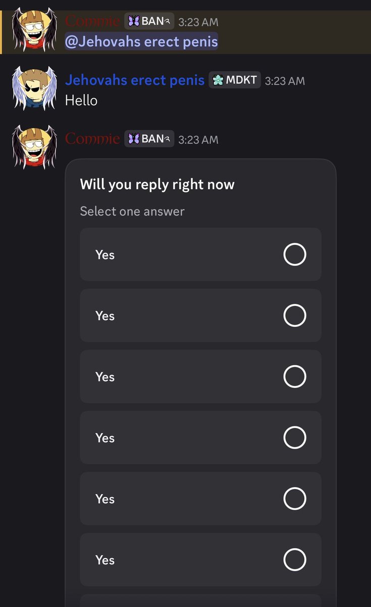Image resolution: width=371 pixels, height=607 pixels.
Task: Tap the MDKT server tag badge
Action: coord(235,80)
